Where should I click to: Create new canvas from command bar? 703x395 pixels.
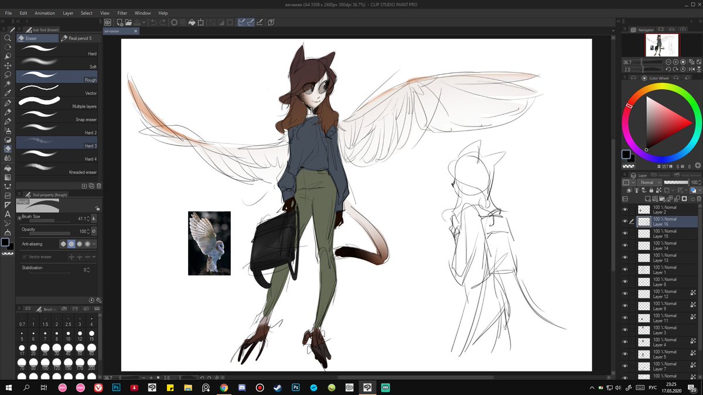(x=120, y=22)
